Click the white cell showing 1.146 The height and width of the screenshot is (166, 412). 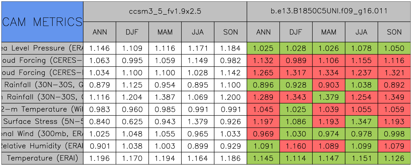click(x=100, y=48)
